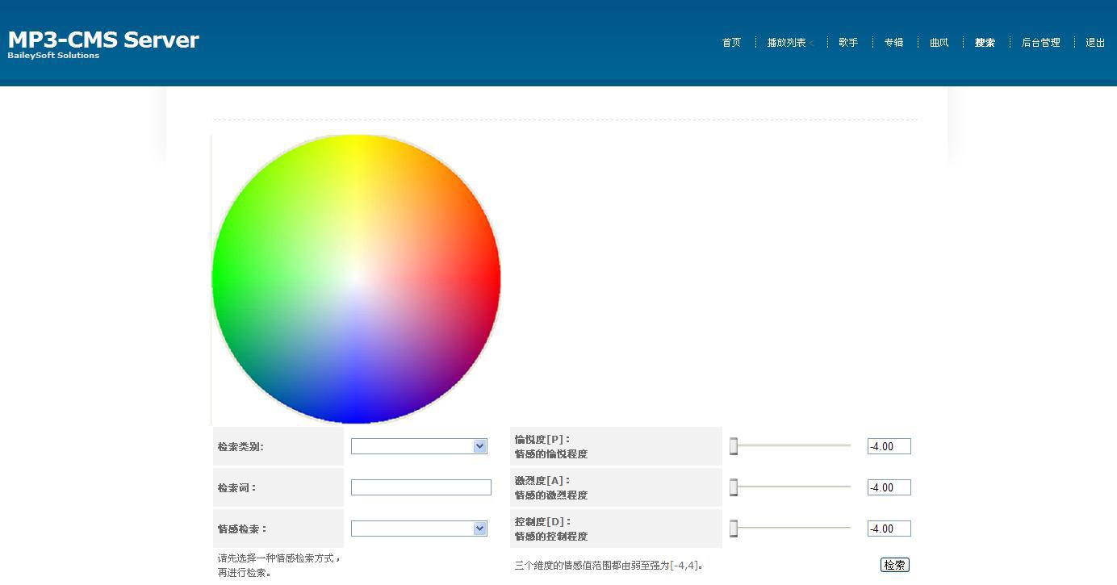Navigate to the 曲风 genre page
The height and width of the screenshot is (585, 1117).
pyautogui.click(x=939, y=43)
